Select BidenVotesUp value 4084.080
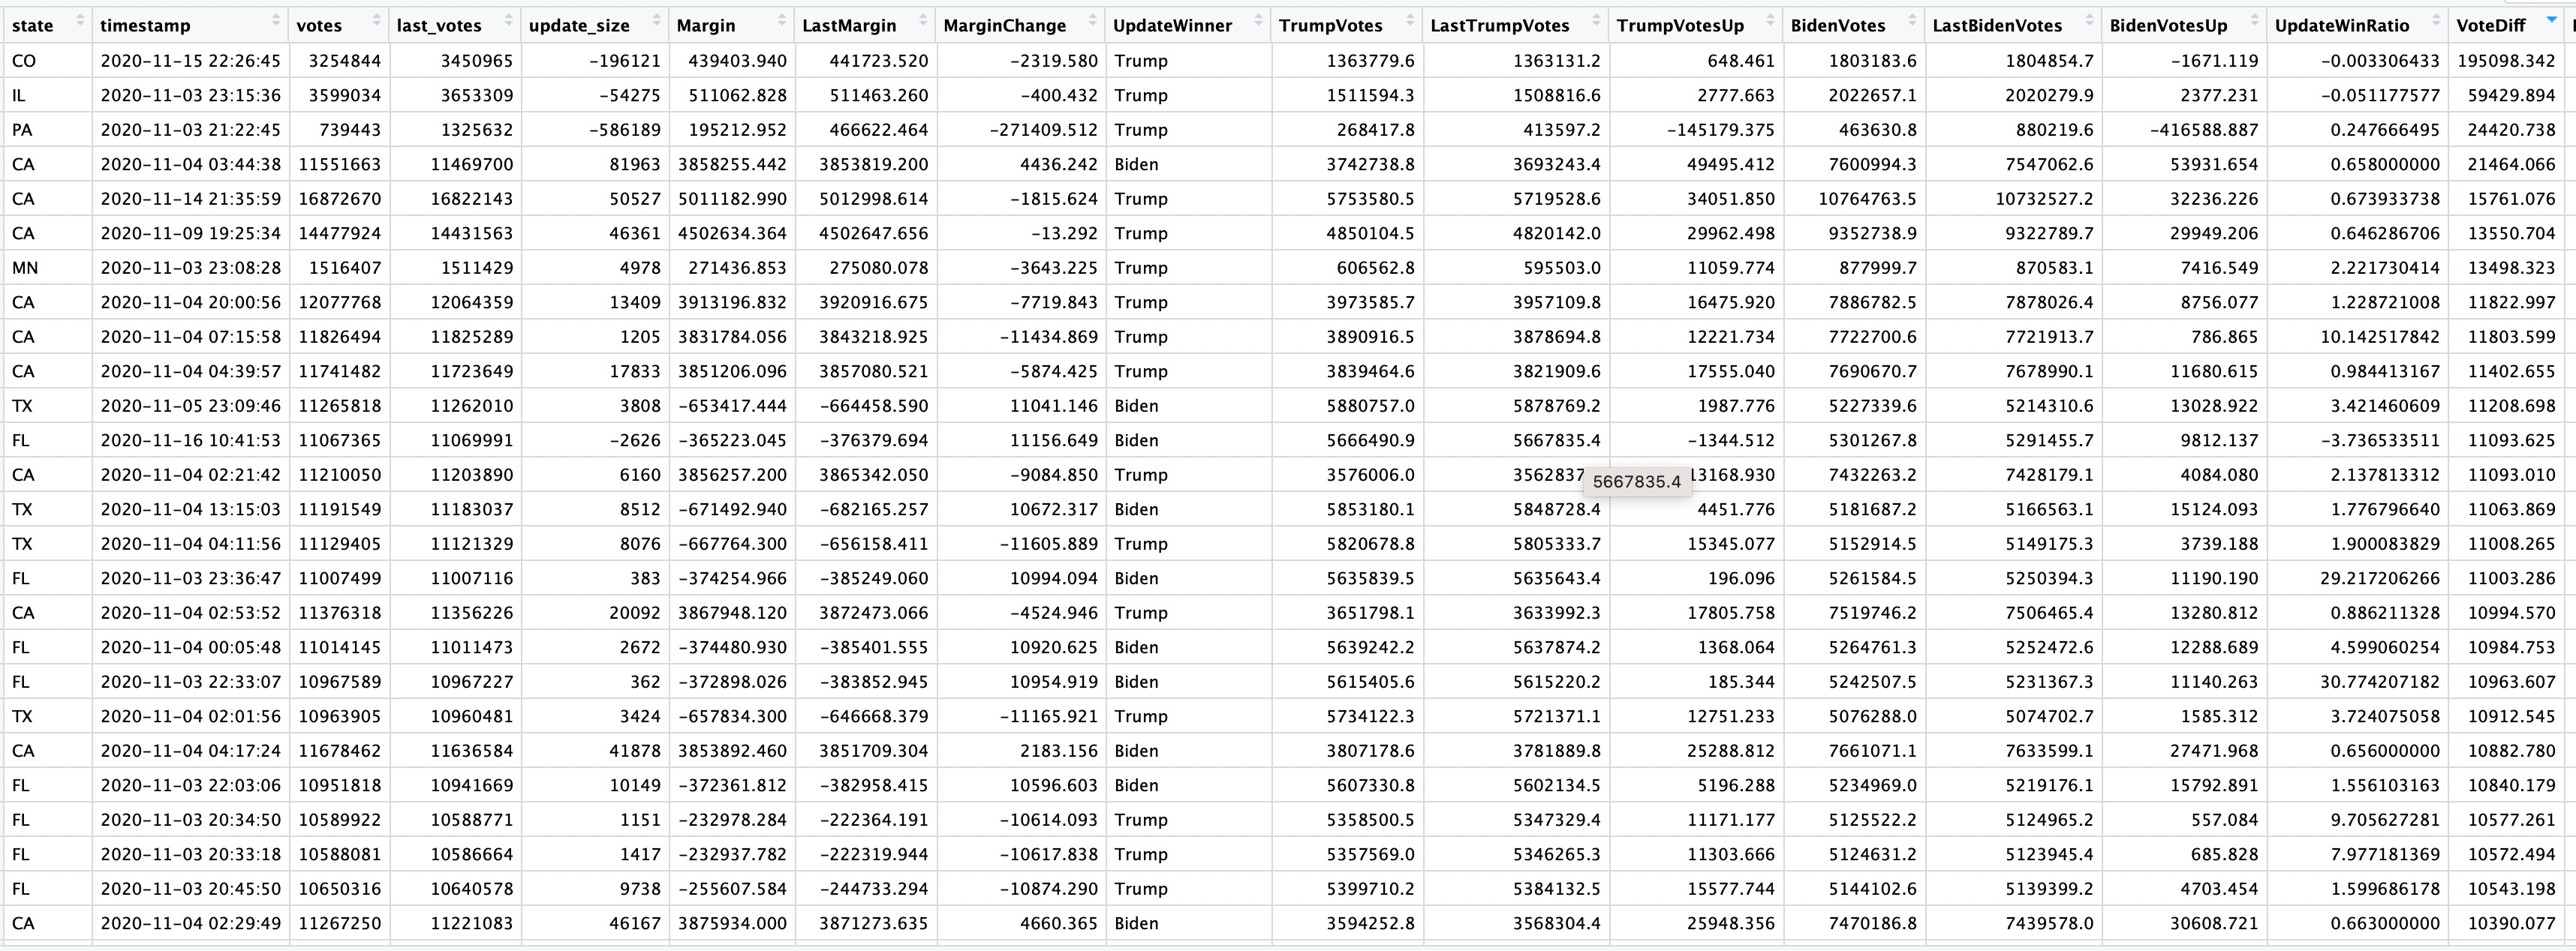 pos(2219,475)
